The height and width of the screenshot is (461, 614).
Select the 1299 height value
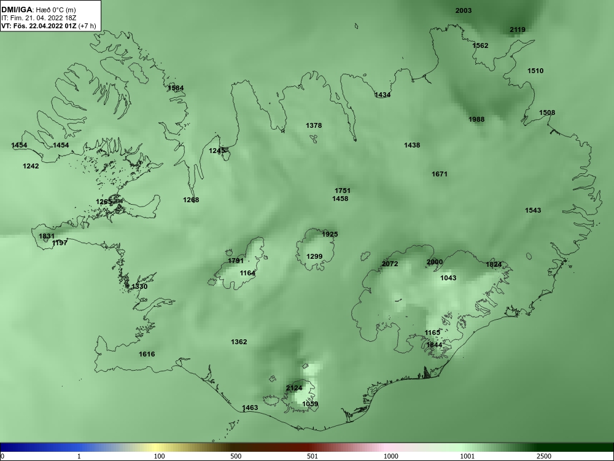(314, 256)
